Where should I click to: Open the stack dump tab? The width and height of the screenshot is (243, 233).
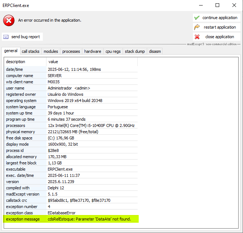[x=135, y=51]
